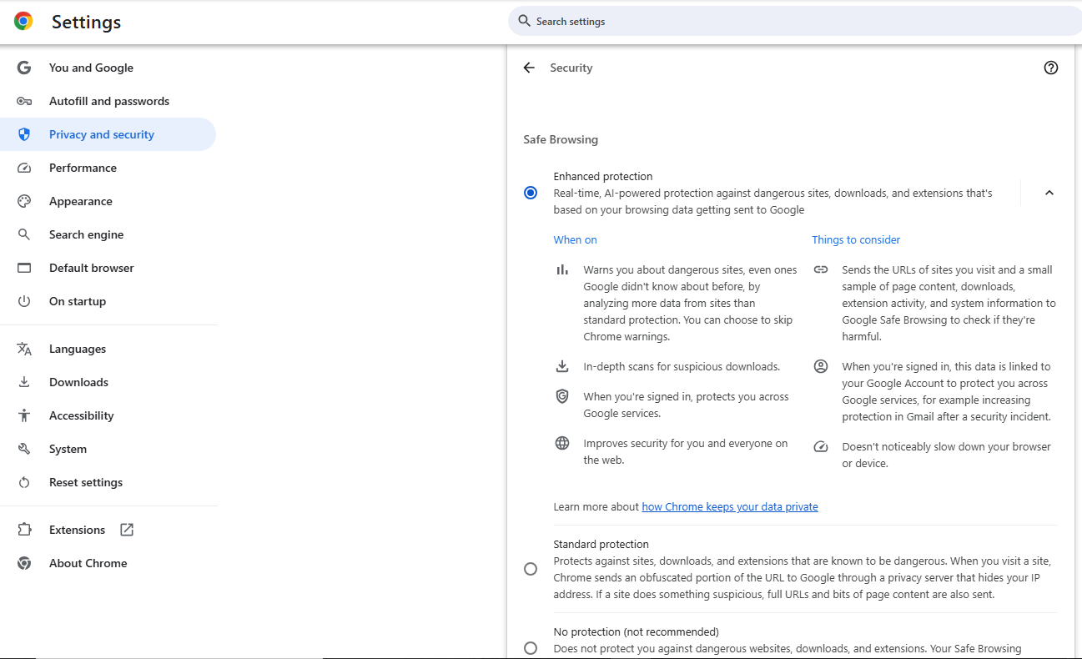Click the link icon under Things to consider
The width and height of the screenshot is (1082, 659).
coord(821,269)
